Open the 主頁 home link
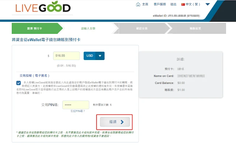This screenshot has height=145, width=236. (145, 4)
